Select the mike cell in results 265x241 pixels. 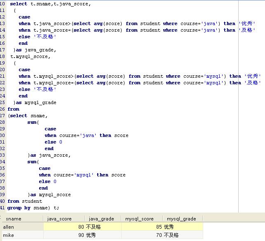pos(23,235)
